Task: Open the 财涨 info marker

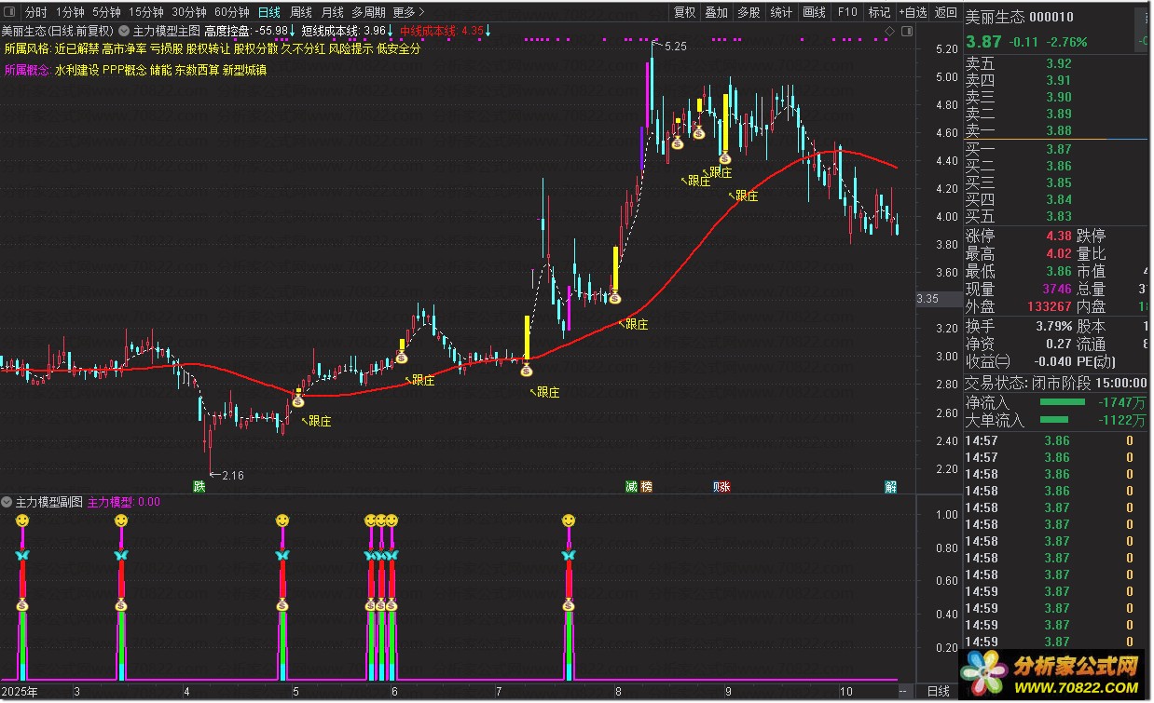Action: click(x=721, y=486)
